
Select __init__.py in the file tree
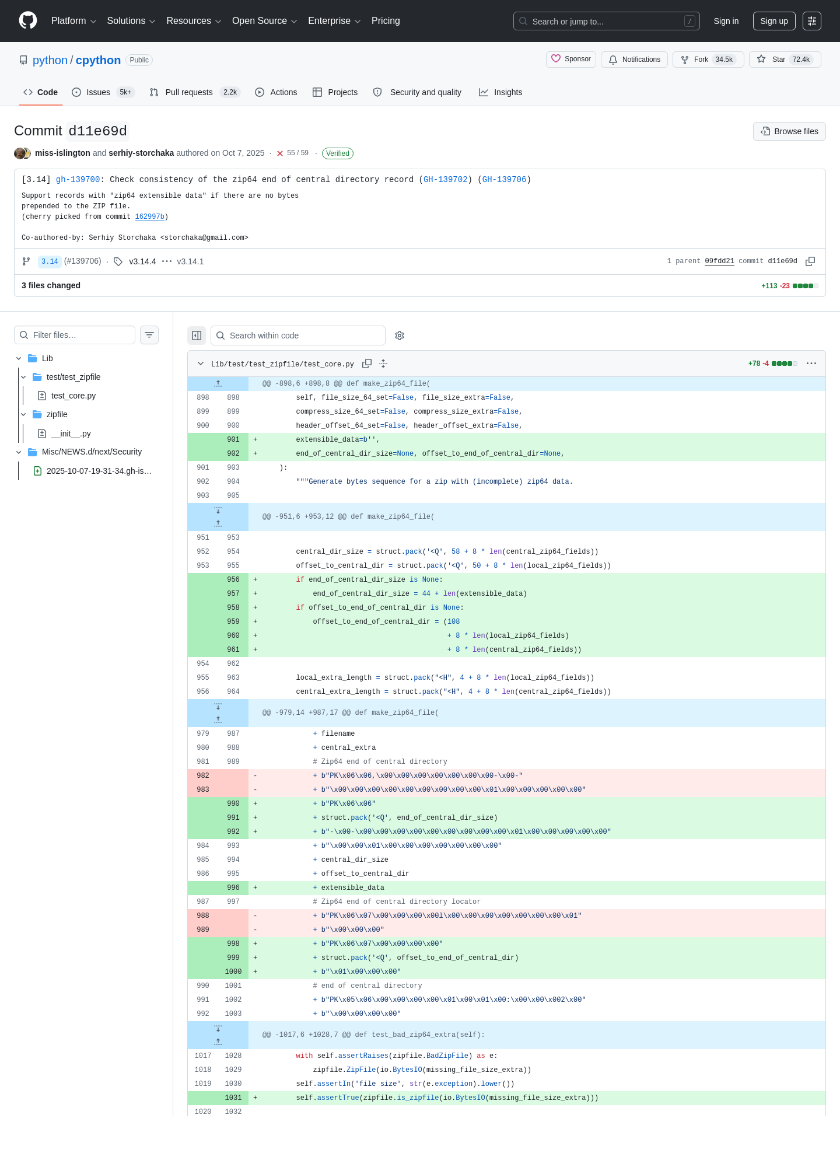71,434
